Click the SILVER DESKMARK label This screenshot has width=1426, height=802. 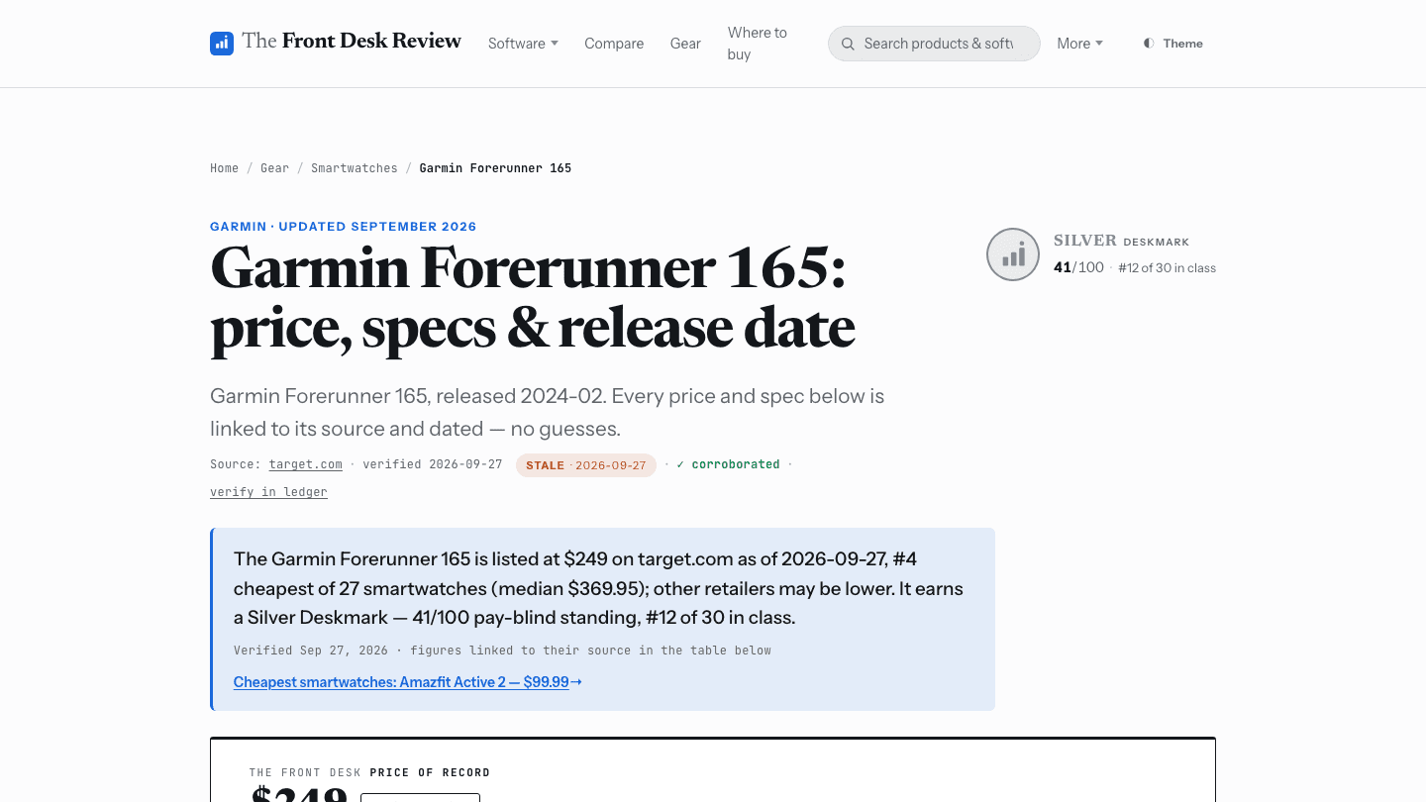click(x=1121, y=241)
